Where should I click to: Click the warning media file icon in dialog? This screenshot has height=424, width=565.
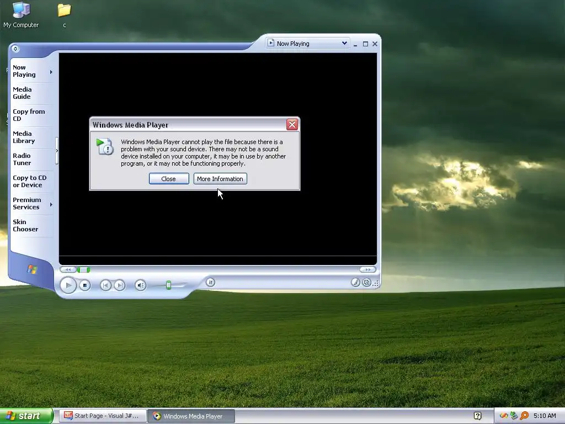click(105, 146)
